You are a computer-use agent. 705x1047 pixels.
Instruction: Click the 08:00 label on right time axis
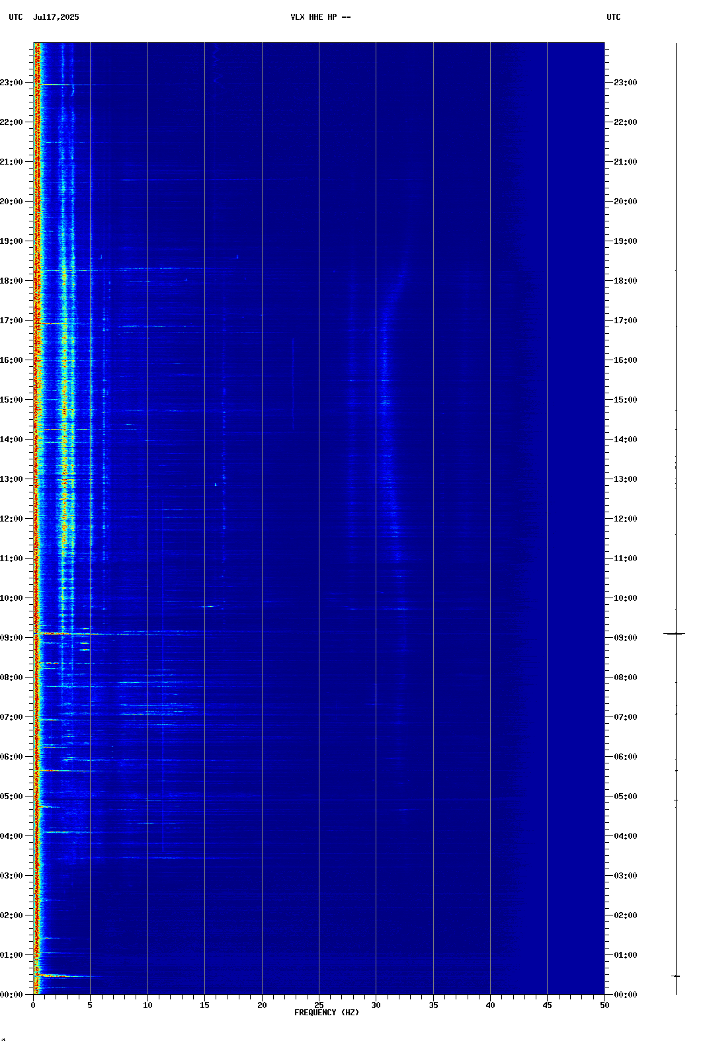pos(626,678)
